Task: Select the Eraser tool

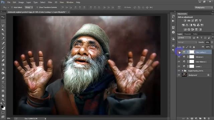Action: click(3, 60)
